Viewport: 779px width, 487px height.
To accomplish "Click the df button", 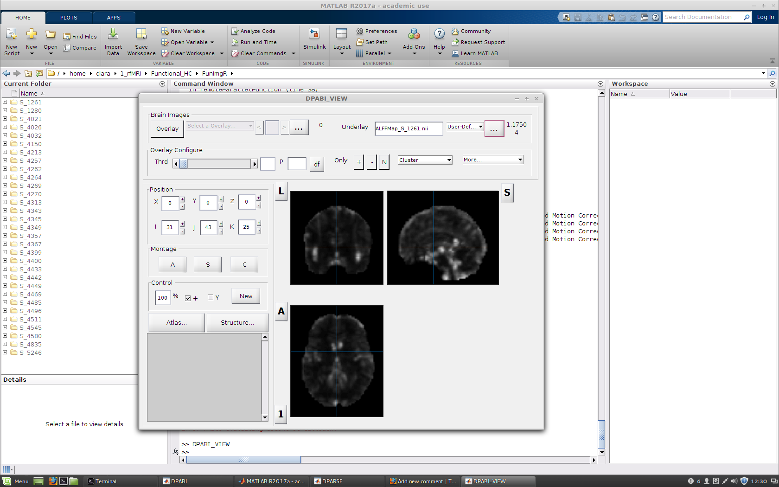I will (x=317, y=164).
